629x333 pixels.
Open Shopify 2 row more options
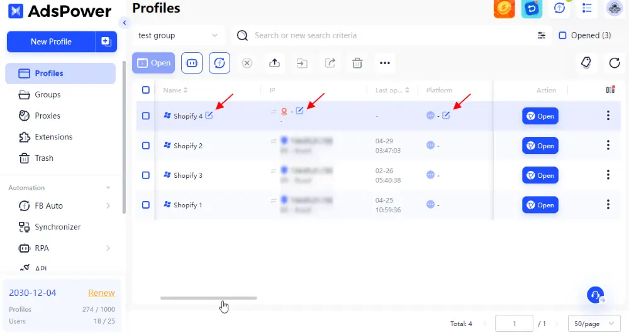click(608, 145)
